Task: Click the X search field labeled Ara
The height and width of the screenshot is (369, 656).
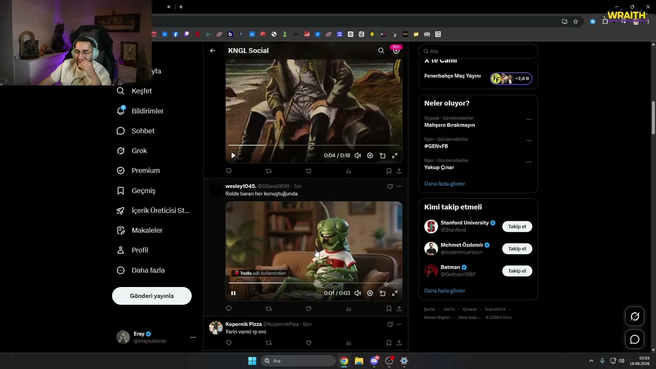Action: (x=478, y=51)
